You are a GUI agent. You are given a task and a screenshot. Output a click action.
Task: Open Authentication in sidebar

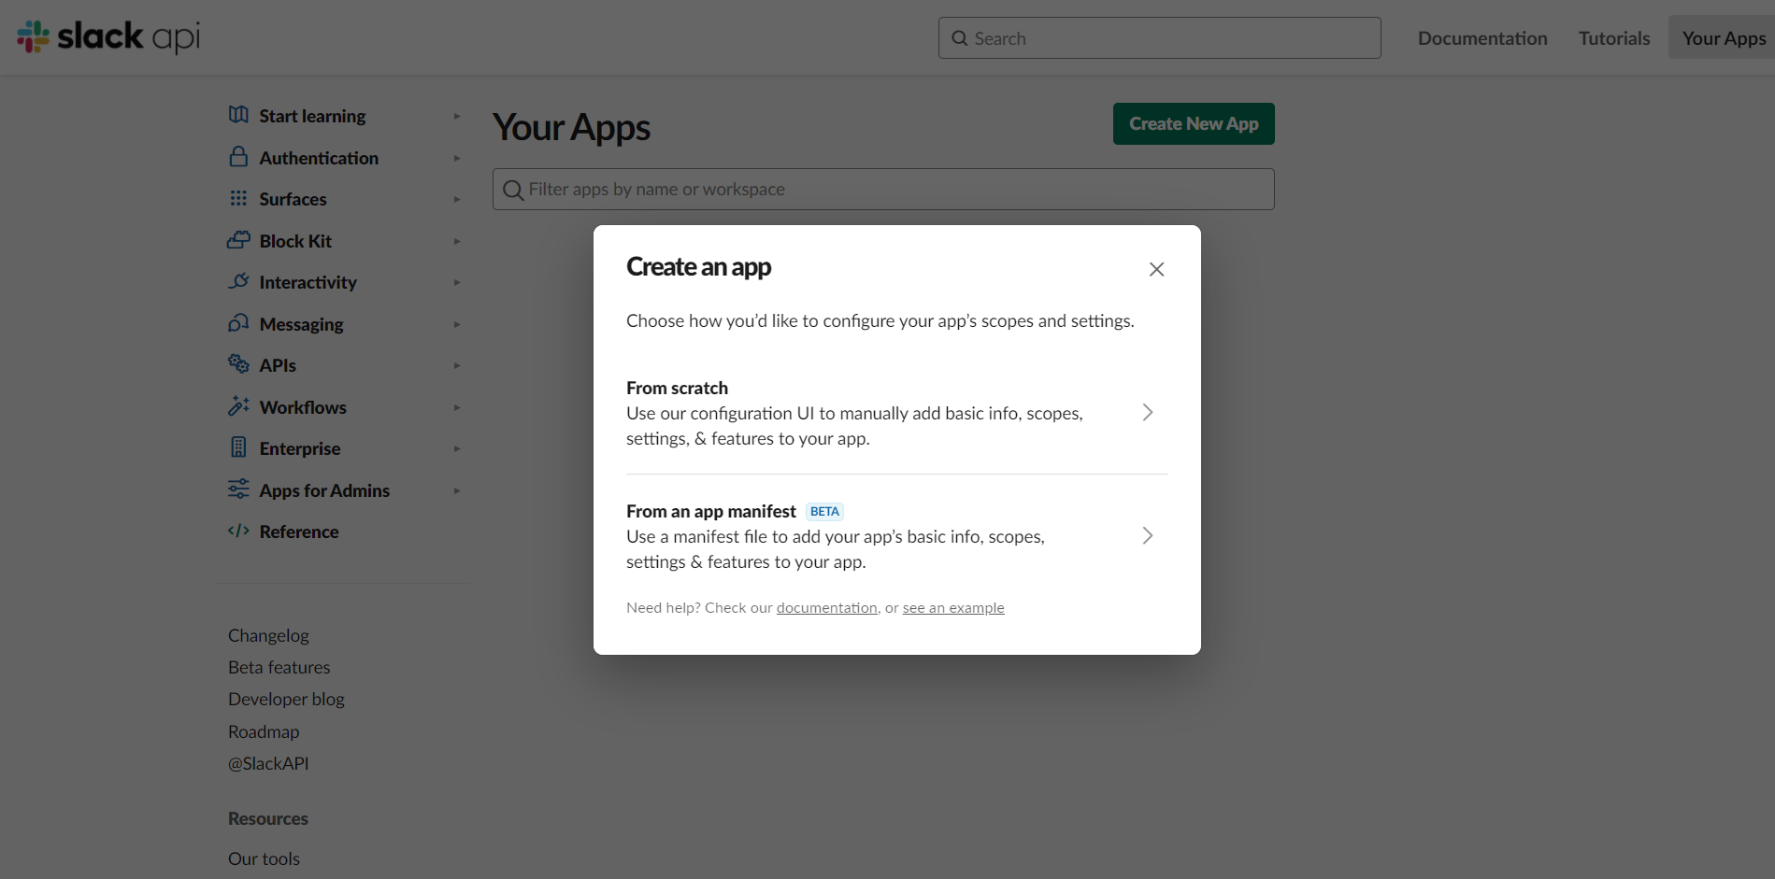pos(319,158)
